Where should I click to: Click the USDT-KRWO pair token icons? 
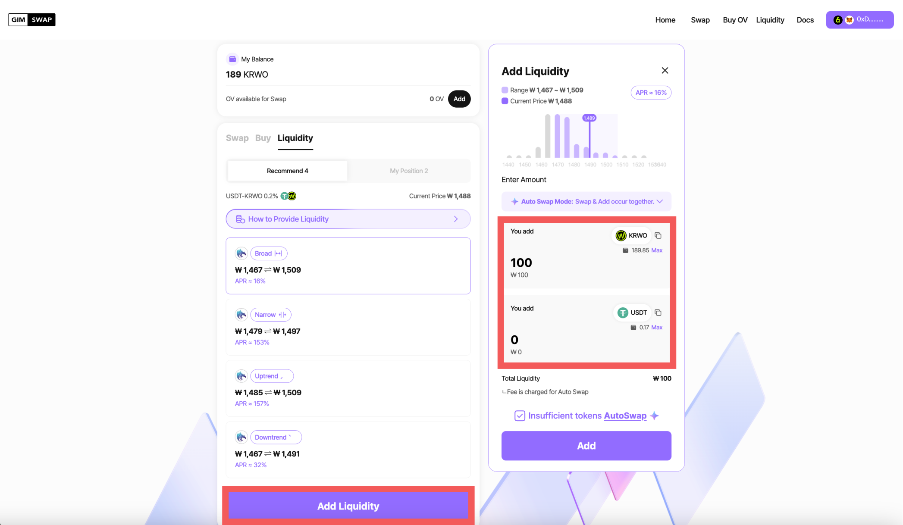click(288, 196)
